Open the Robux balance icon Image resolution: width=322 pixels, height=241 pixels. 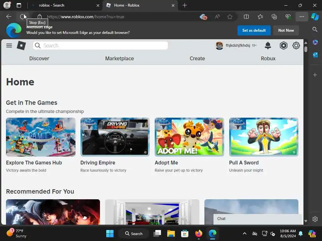pyautogui.click(x=283, y=46)
